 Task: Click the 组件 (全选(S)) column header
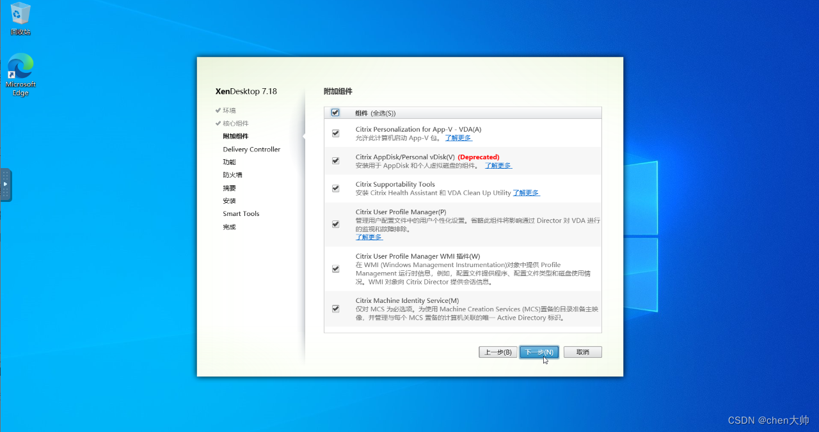(376, 113)
